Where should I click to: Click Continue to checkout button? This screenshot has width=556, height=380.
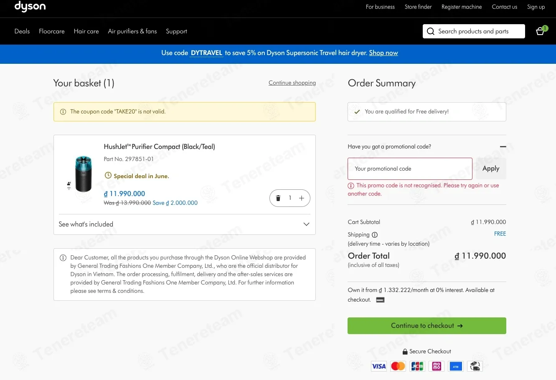click(427, 326)
